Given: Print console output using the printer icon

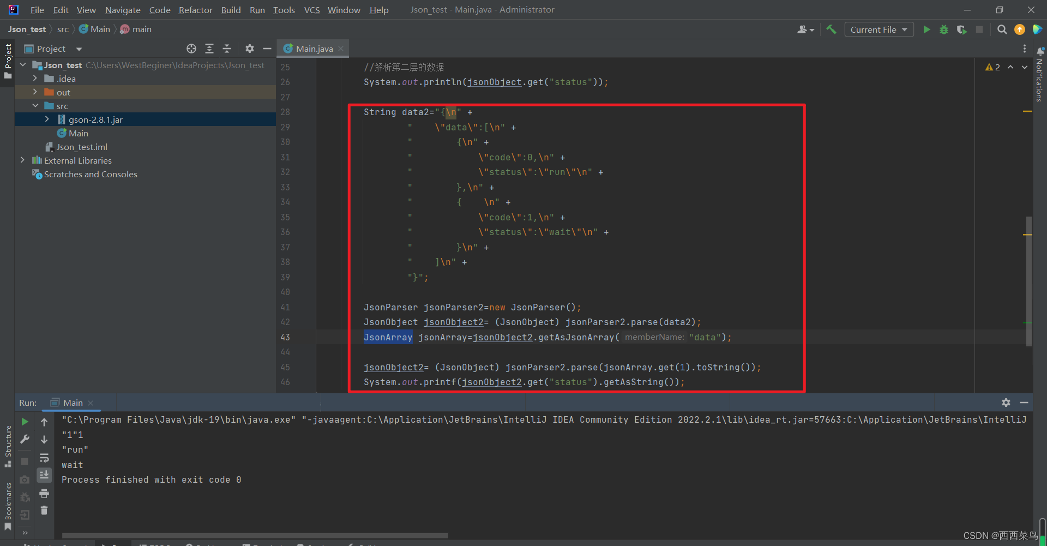Looking at the screenshot, I should click(44, 493).
